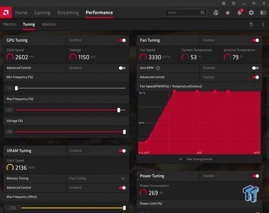Open the Metrics sub-tab
Image resolution: width=269 pixels, height=213 pixels.
point(10,24)
